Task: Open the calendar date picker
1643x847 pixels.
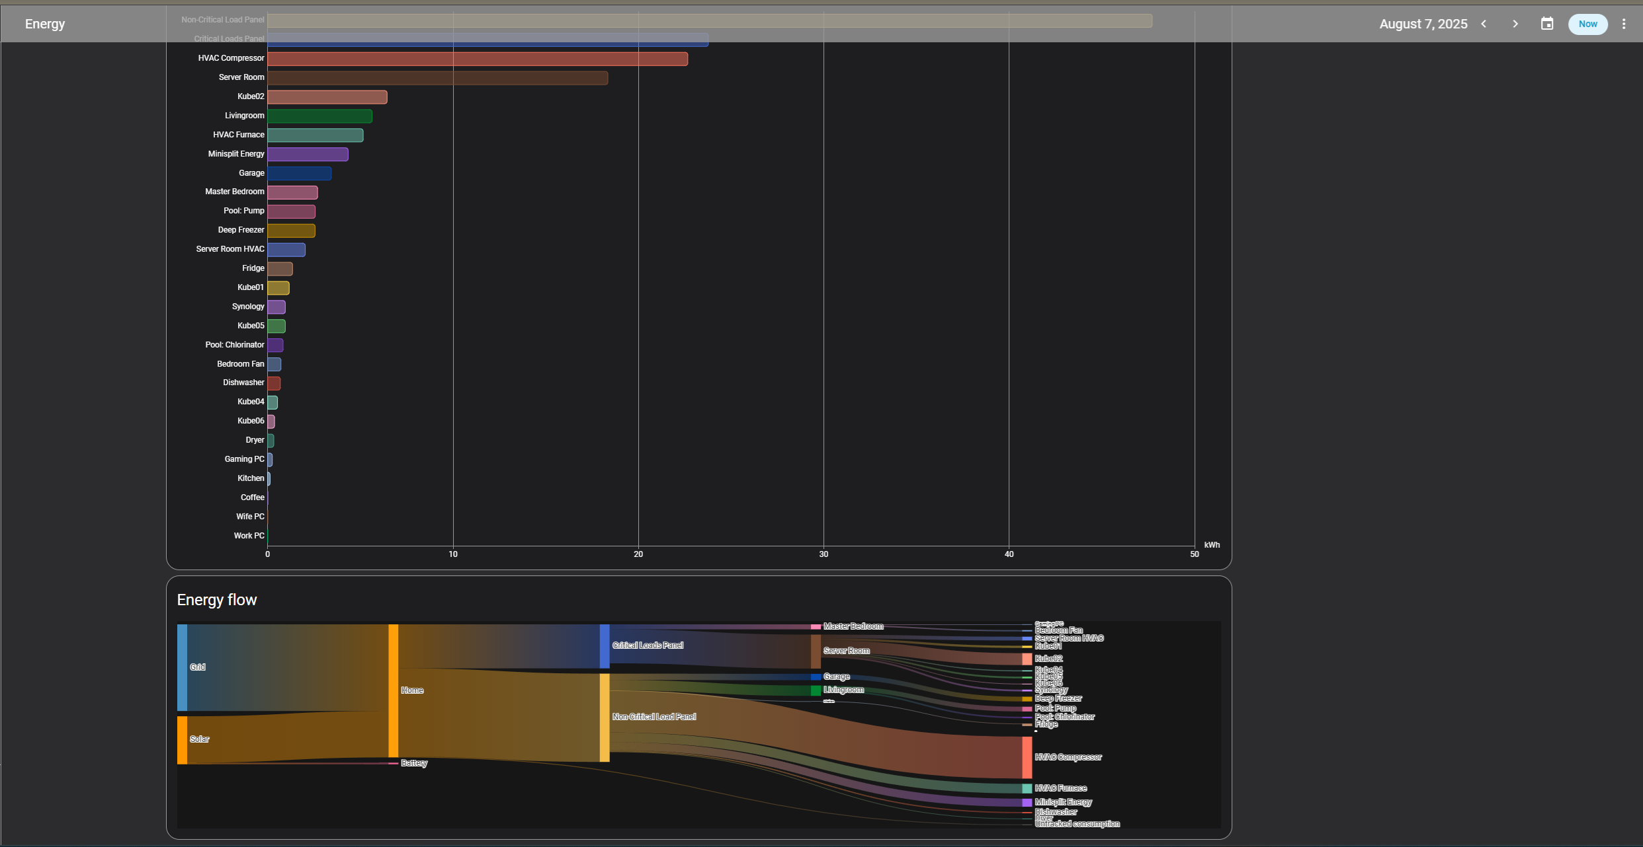Action: [1546, 24]
